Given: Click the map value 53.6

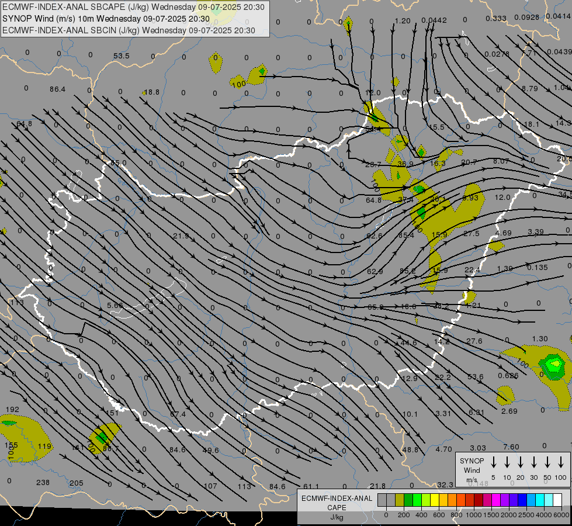Looking at the screenshot, I should tap(476, 377).
